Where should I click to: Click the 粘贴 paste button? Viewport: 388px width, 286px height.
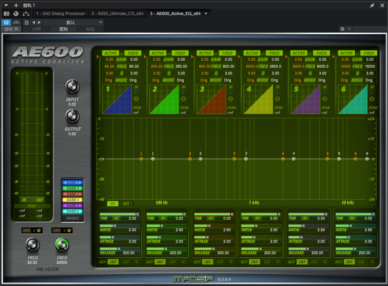90,29
